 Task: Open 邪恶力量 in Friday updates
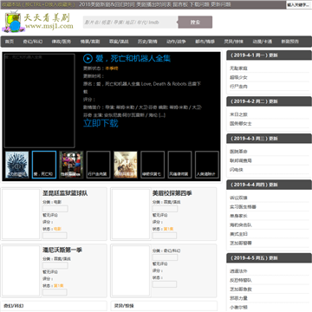click(x=238, y=298)
